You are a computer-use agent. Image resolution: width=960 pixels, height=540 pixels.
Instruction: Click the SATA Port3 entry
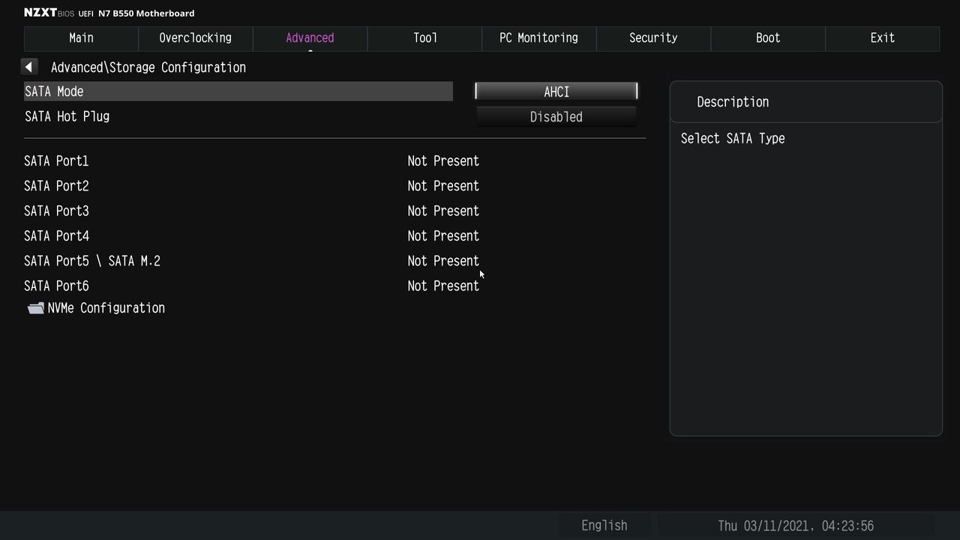(56, 211)
